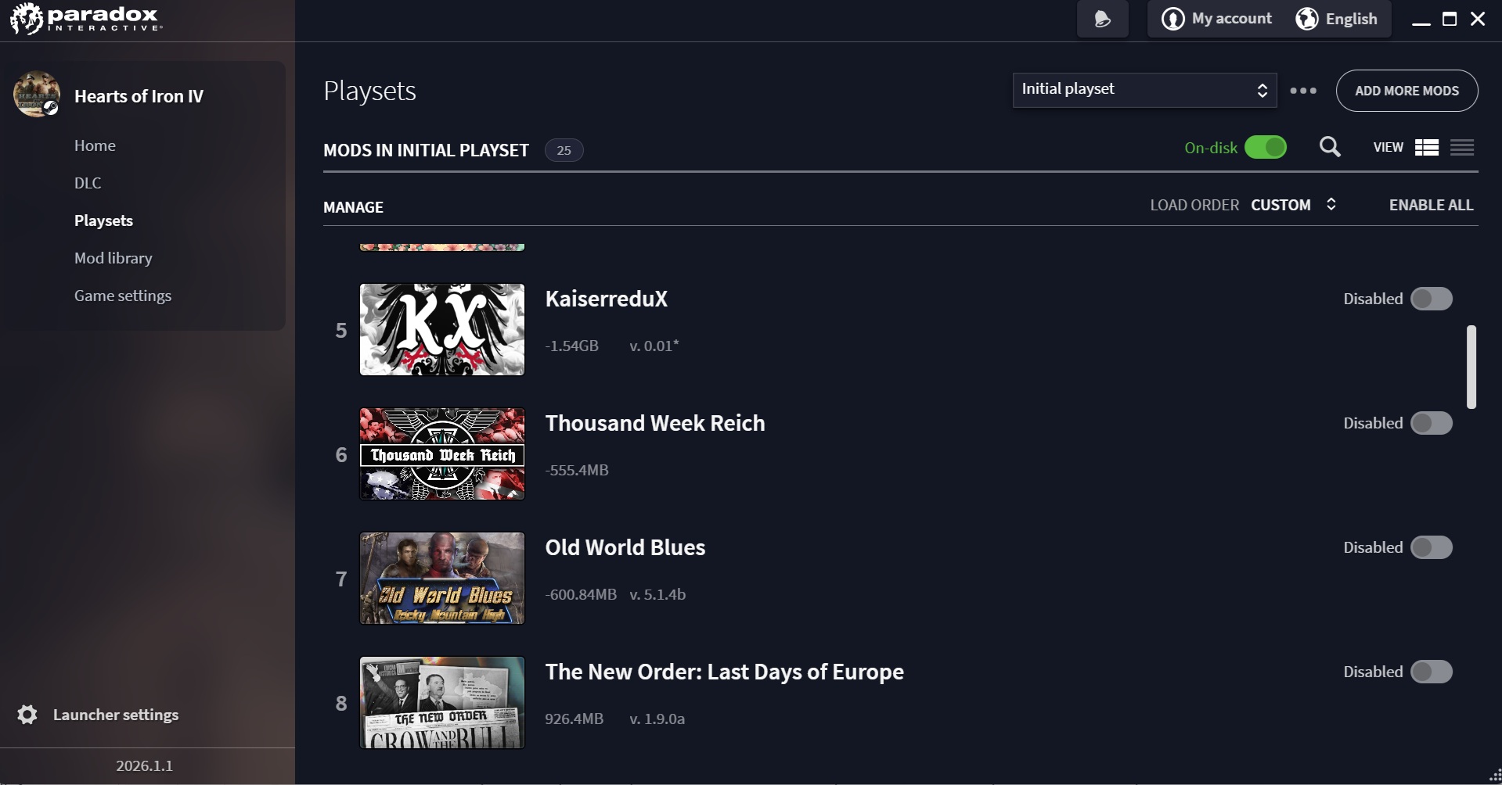Click Old World Blues version v. 5.1.4b

tap(657, 594)
